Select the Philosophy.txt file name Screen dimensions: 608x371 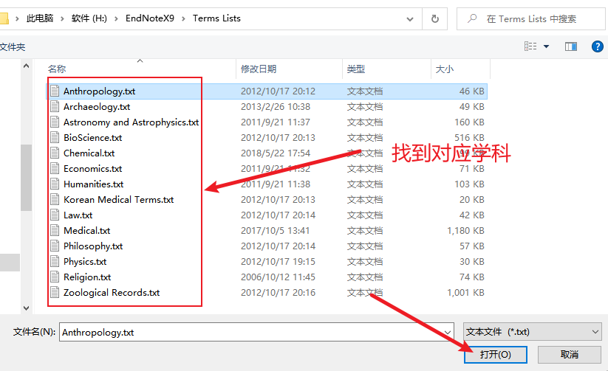(93, 246)
